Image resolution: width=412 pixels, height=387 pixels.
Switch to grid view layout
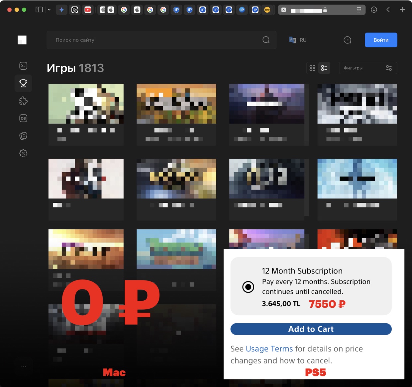312,68
